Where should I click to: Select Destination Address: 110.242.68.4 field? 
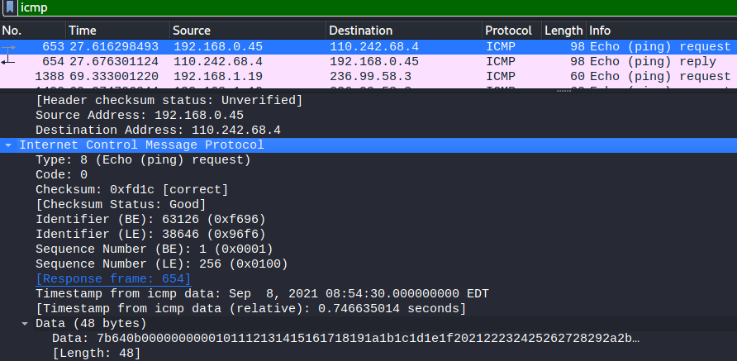158,131
